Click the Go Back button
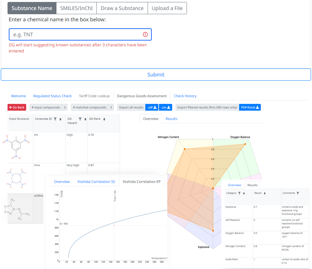Image resolution: width=312 pixels, height=269 pixels. 17,107
